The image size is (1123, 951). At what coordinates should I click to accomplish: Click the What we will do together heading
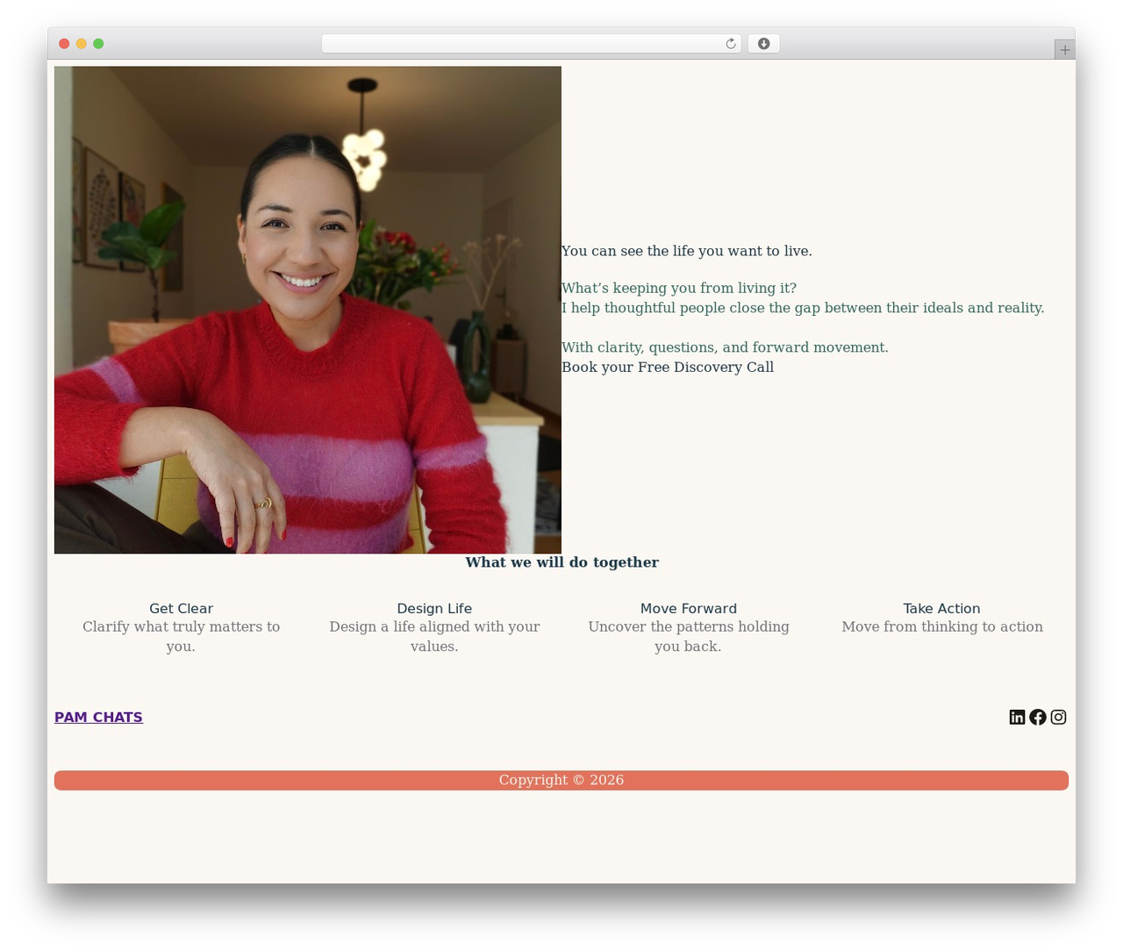point(561,562)
